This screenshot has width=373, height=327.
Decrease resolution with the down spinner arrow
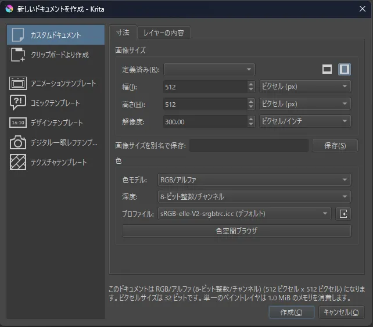[251, 124]
